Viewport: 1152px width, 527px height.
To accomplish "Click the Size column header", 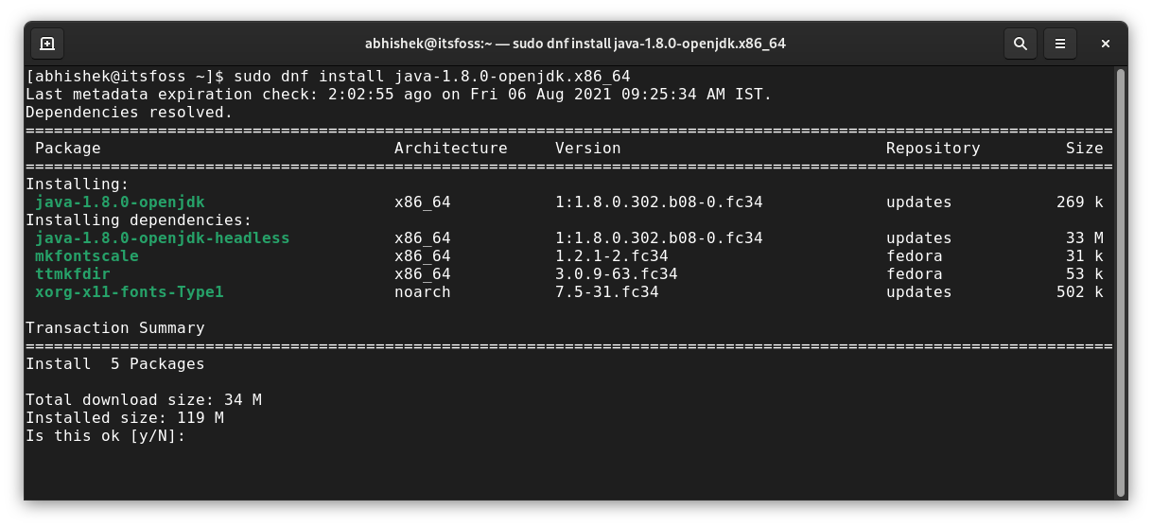I will pyautogui.click(x=1085, y=149).
